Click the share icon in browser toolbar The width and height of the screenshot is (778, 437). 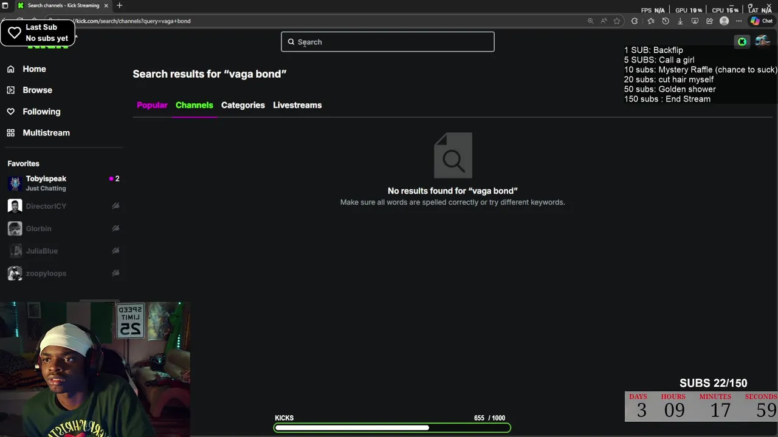click(x=709, y=21)
